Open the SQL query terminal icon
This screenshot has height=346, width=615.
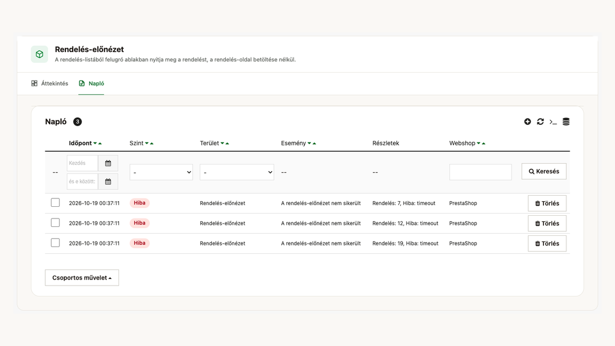(x=553, y=122)
